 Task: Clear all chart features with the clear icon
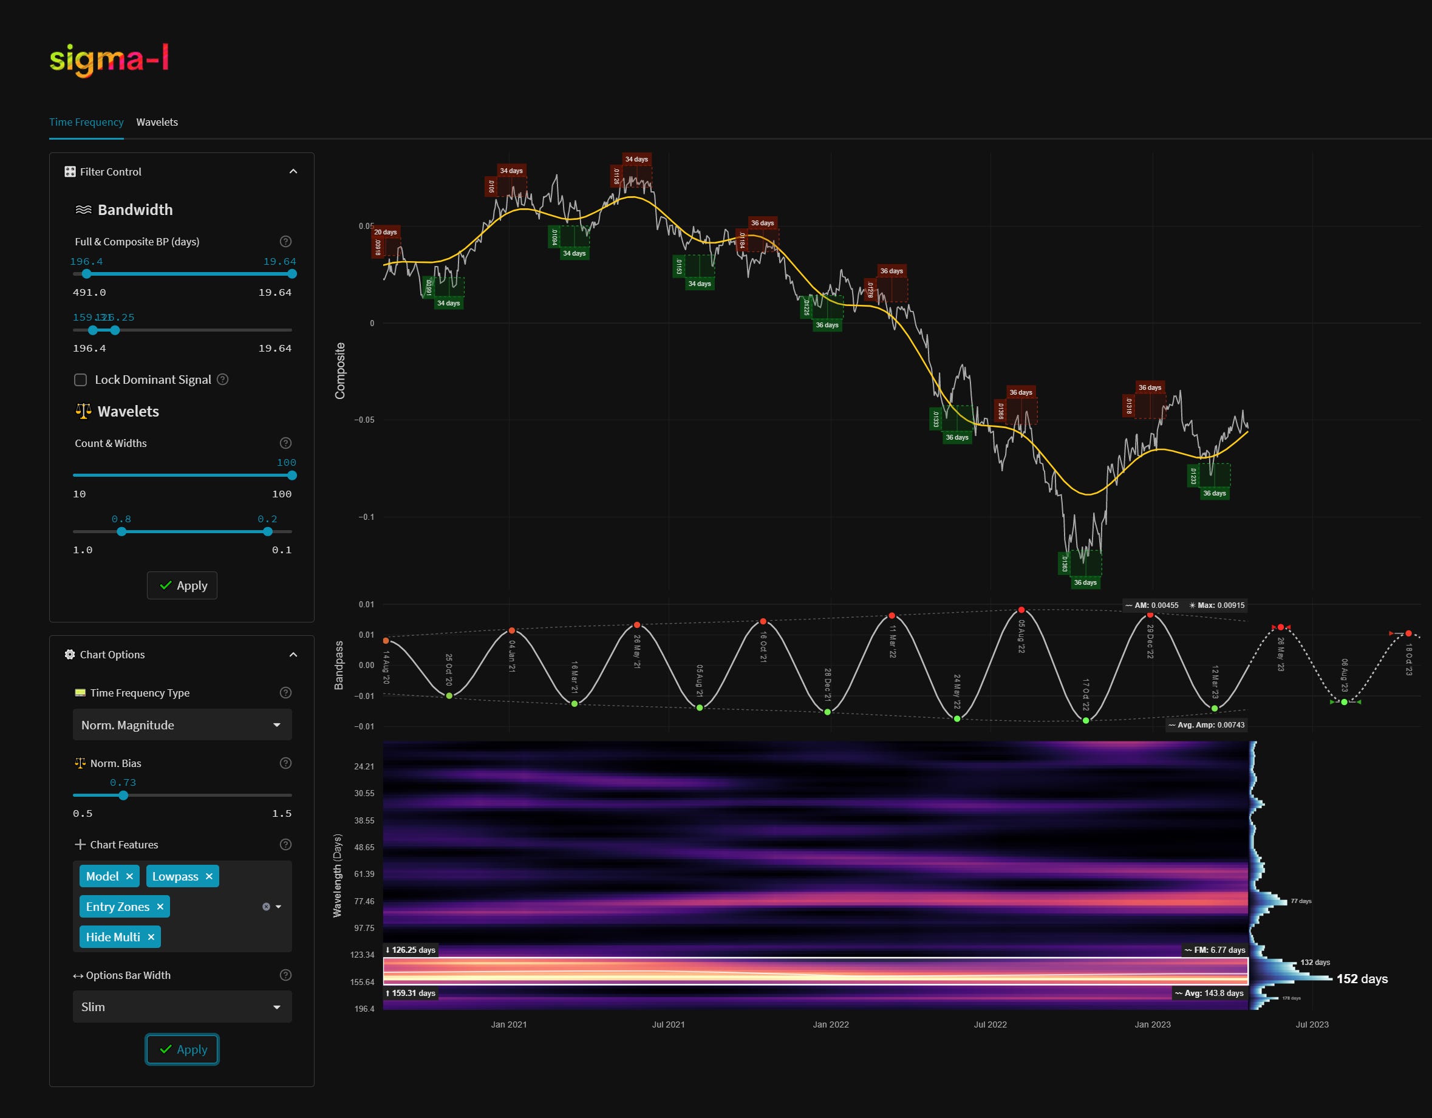pos(266,907)
